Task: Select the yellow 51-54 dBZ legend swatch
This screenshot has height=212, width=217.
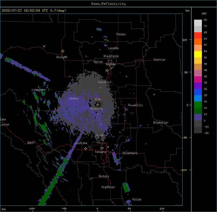Action: point(198,54)
